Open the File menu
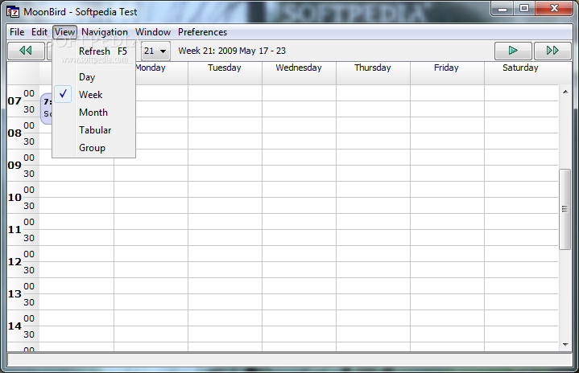Screen dimensions: 579x373 click(17, 32)
